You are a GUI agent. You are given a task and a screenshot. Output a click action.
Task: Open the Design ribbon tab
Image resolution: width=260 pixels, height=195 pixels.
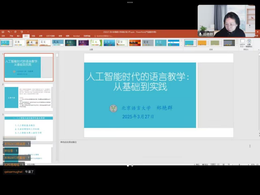click(26, 36)
